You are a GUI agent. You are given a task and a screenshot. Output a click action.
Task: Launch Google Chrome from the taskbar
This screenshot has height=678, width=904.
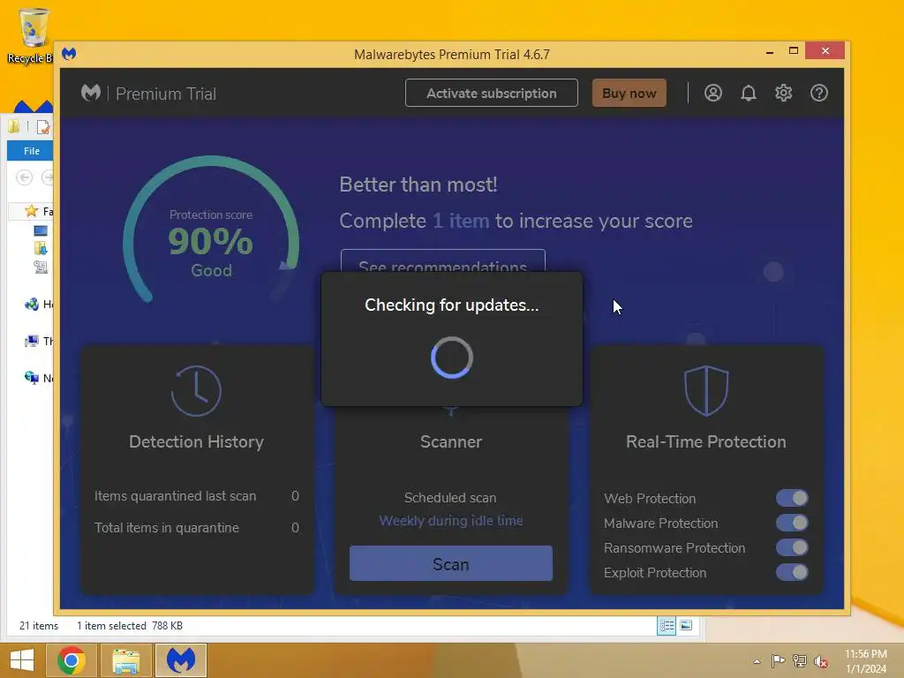(x=72, y=660)
